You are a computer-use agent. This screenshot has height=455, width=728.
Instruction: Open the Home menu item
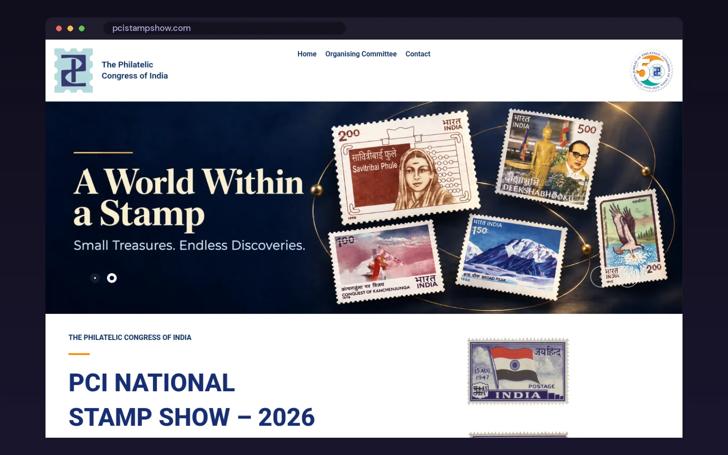point(307,54)
